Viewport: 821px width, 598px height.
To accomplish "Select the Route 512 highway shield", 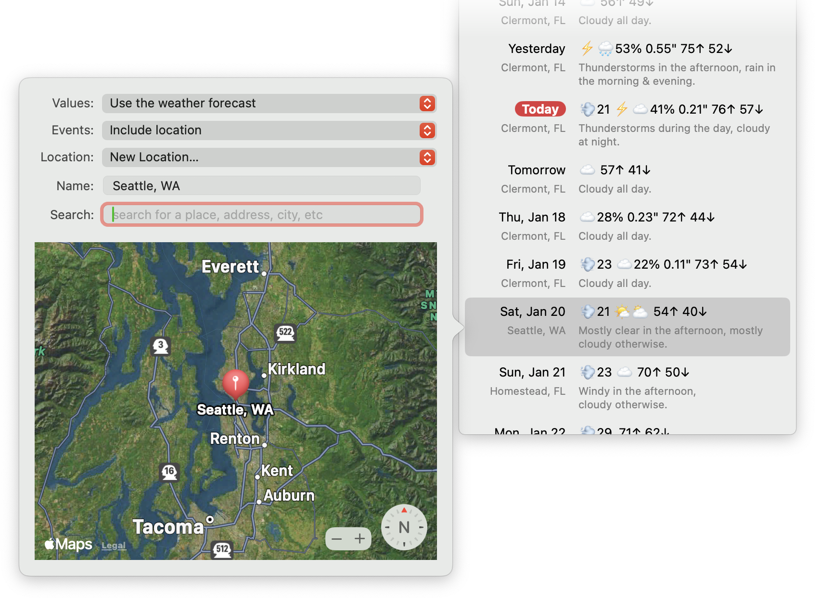I will (x=222, y=549).
